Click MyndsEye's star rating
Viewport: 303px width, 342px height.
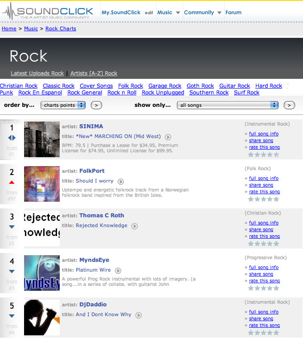coord(264,289)
